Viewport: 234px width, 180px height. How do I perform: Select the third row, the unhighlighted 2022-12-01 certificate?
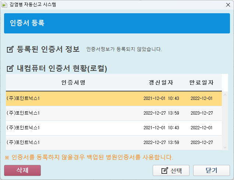74,128
